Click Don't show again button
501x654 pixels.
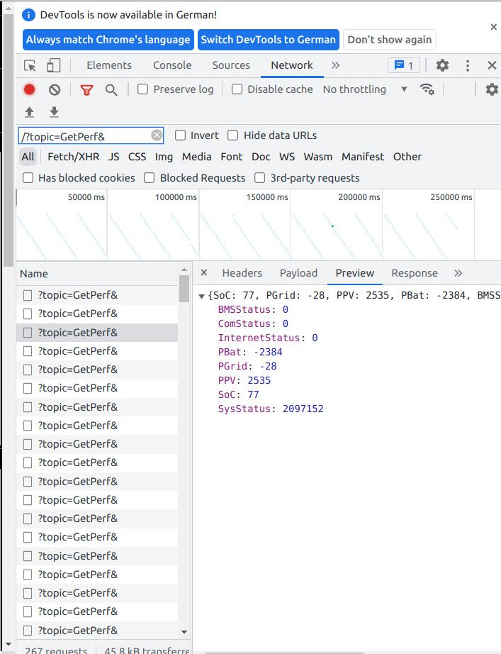point(389,40)
